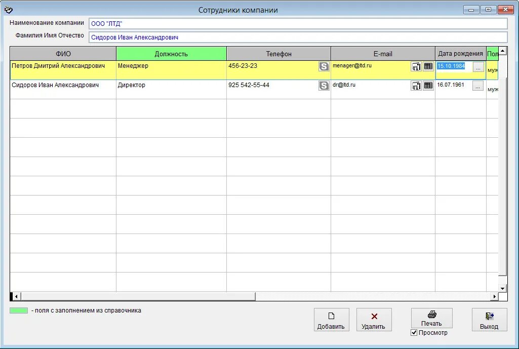This screenshot has width=519, height=349.
Task: Select the Директор position cell
Action: 171,89
